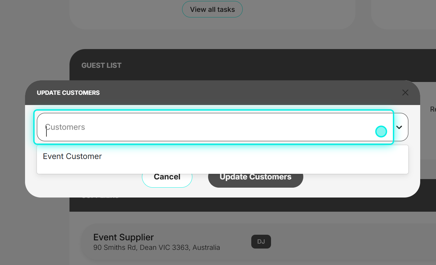The image size is (436, 265).
Task: Open View all tasks
Action: coord(212,9)
